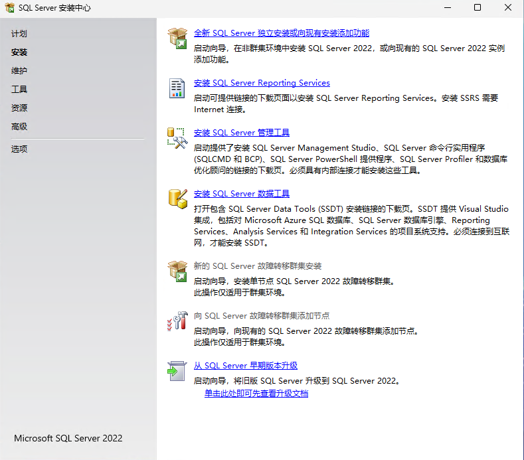
Task: Click the 故障转移群集安装 box icon
Action: click(x=177, y=271)
